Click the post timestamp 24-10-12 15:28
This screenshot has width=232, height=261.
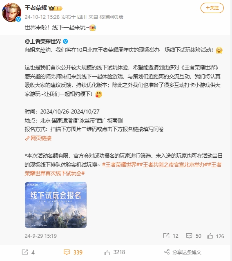click(42, 17)
